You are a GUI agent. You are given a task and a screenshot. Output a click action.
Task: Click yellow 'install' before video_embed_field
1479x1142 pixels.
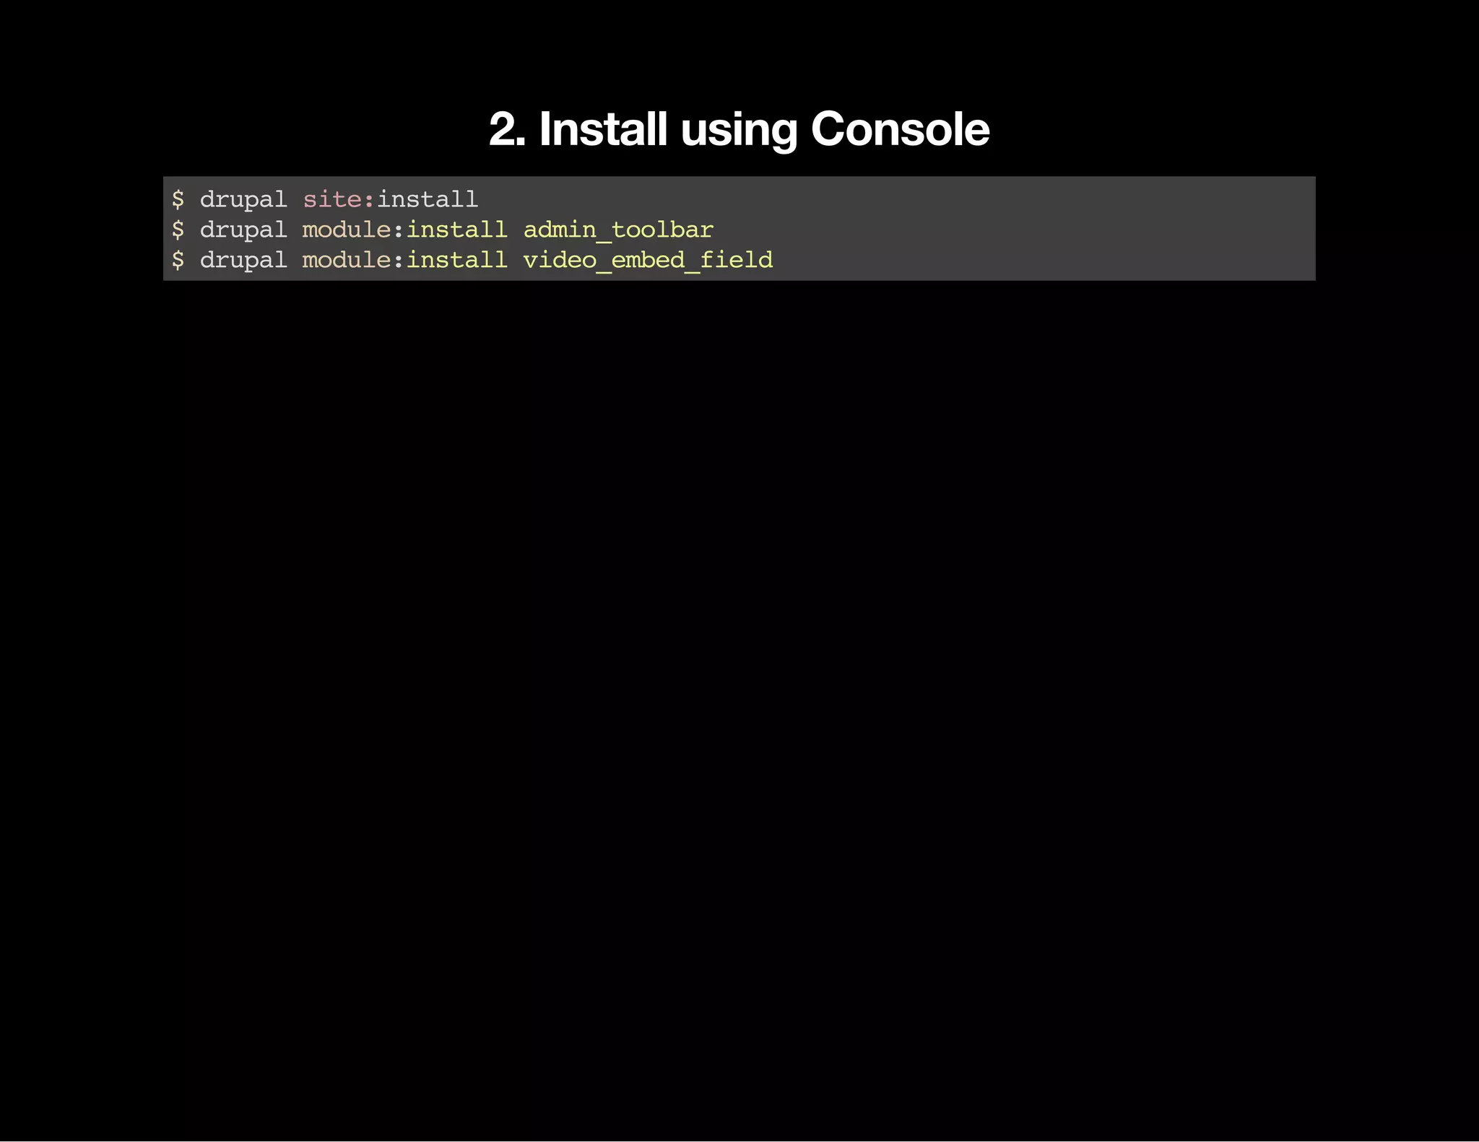point(457,260)
